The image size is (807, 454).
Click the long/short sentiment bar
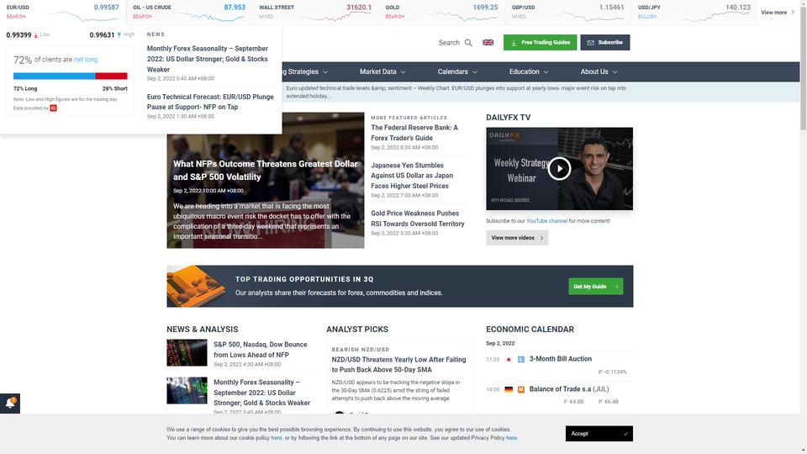(x=70, y=77)
